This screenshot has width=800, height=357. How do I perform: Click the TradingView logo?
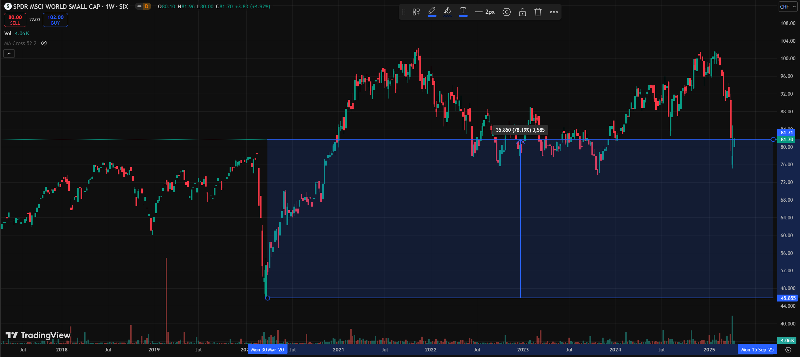(38, 335)
